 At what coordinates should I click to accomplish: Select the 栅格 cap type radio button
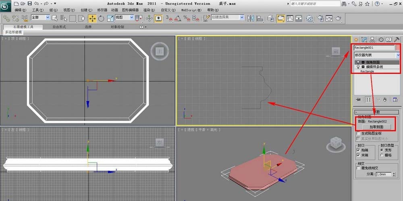pos(382,155)
